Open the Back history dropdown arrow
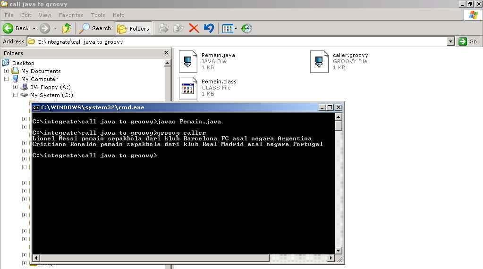The width and height of the screenshot is (483, 269). click(x=34, y=28)
